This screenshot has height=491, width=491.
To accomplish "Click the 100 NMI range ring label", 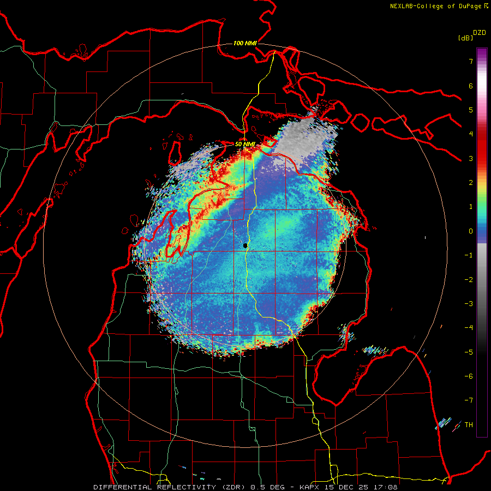I will pos(245,43).
